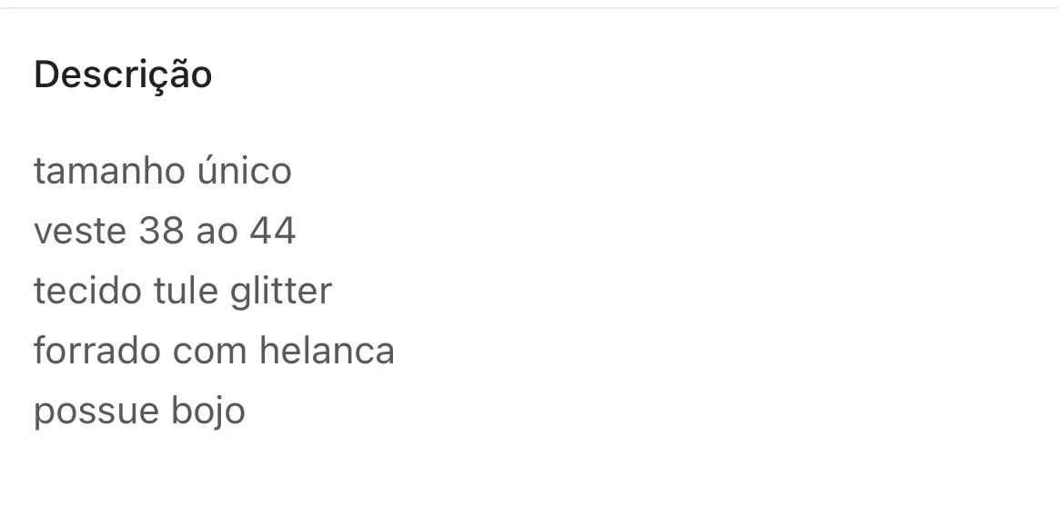Select the number 38 in size line
This screenshot has width=1058, height=526.
(161, 231)
